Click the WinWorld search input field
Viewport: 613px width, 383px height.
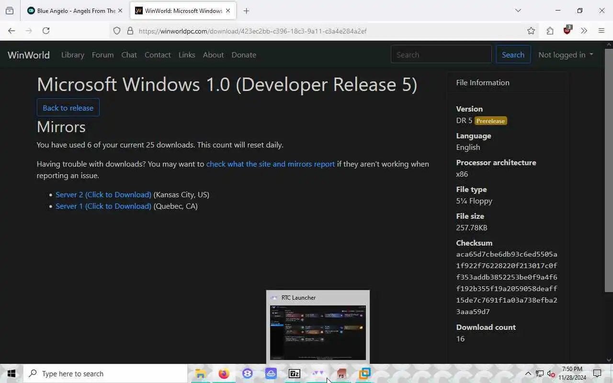[441, 55]
